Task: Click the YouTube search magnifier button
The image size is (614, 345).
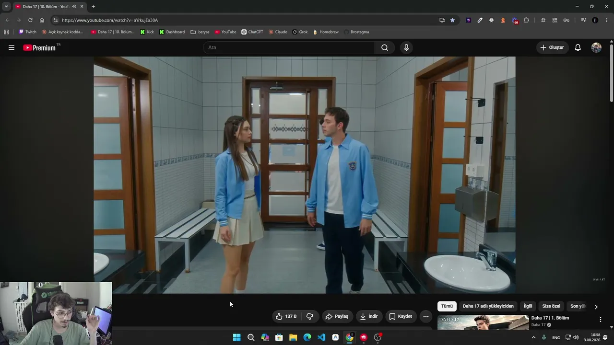Action: pos(385,47)
